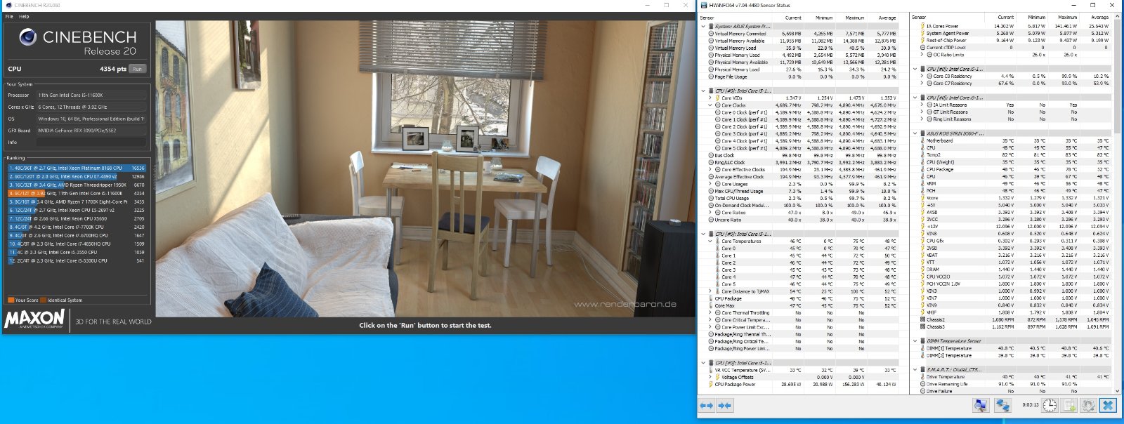
Task: Select the IA Cores Power sensor row
Action: pyautogui.click(x=1012, y=26)
